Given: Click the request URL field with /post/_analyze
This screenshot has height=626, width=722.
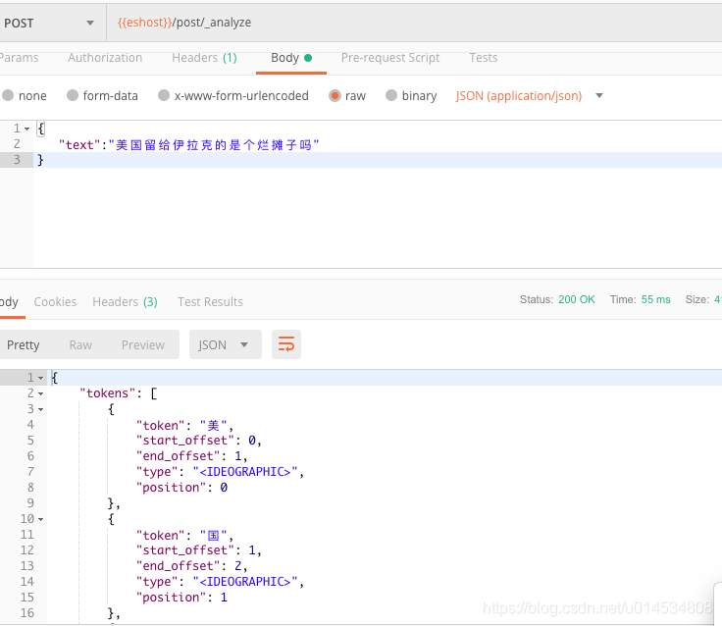Looking at the screenshot, I should 414,23.
